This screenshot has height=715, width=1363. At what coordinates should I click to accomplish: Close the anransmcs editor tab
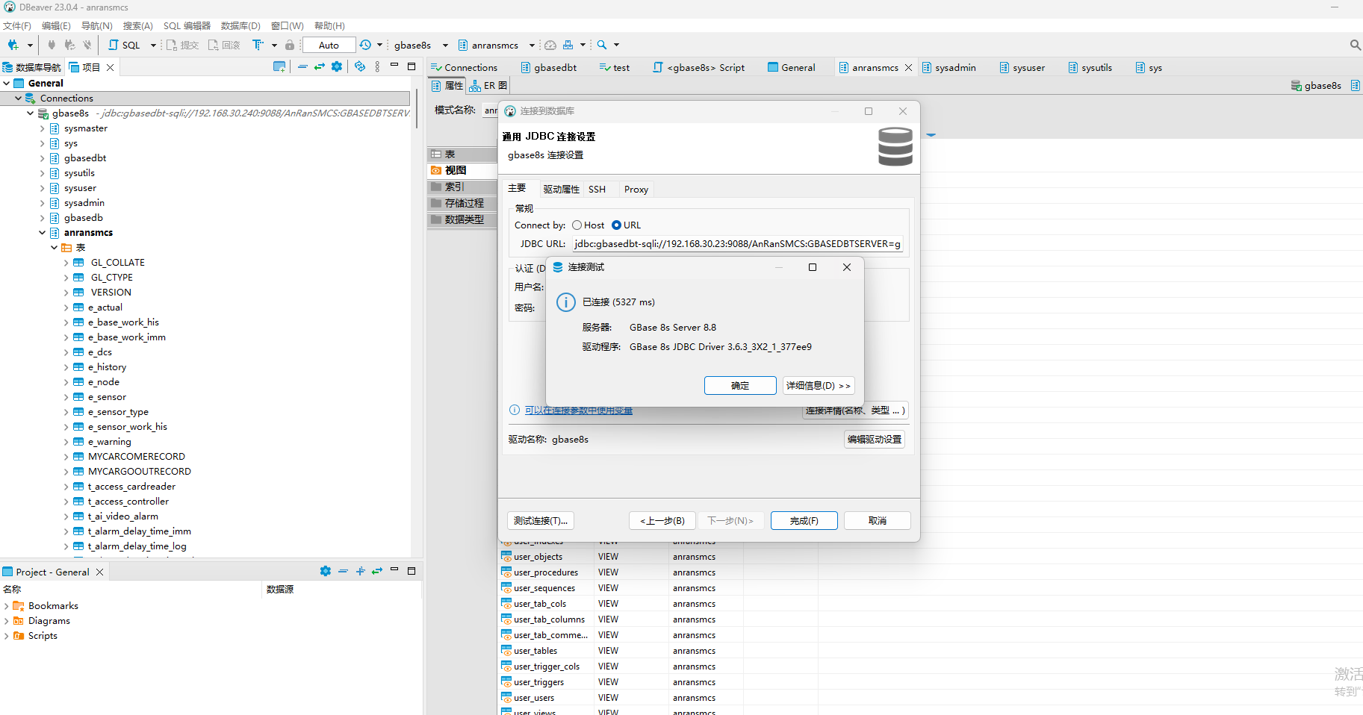pos(908,67)
